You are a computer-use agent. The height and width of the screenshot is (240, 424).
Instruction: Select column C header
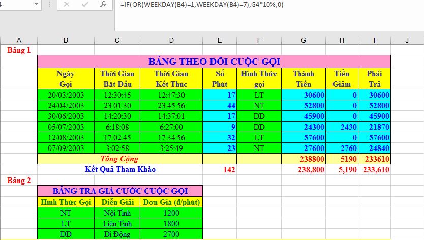coord(117,40)
